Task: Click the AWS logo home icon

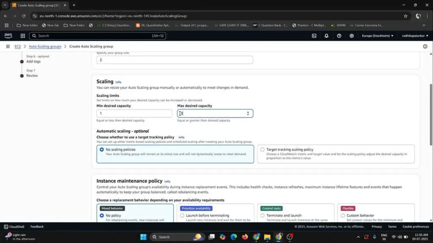Action: [x=8, y=35]
